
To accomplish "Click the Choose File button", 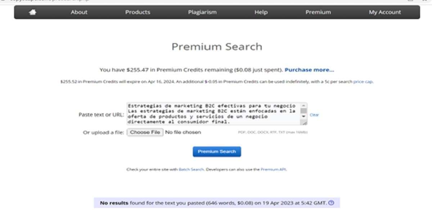I will tap(145, 132).
